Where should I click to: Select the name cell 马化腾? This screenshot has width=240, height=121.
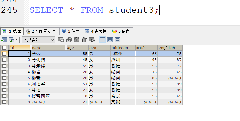48,60
